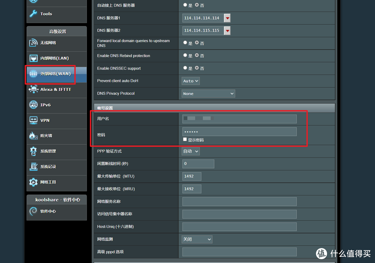Click the Tools wrench icon
The width and height of the screenshot is (375, 263).
click(33, 14)
